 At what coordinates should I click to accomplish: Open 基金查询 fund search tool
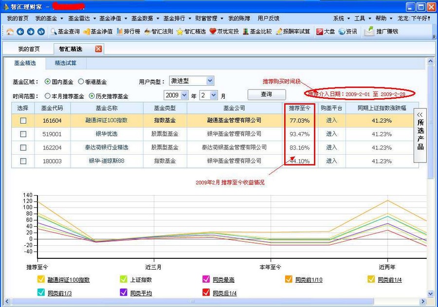click(x=65, y=32)
